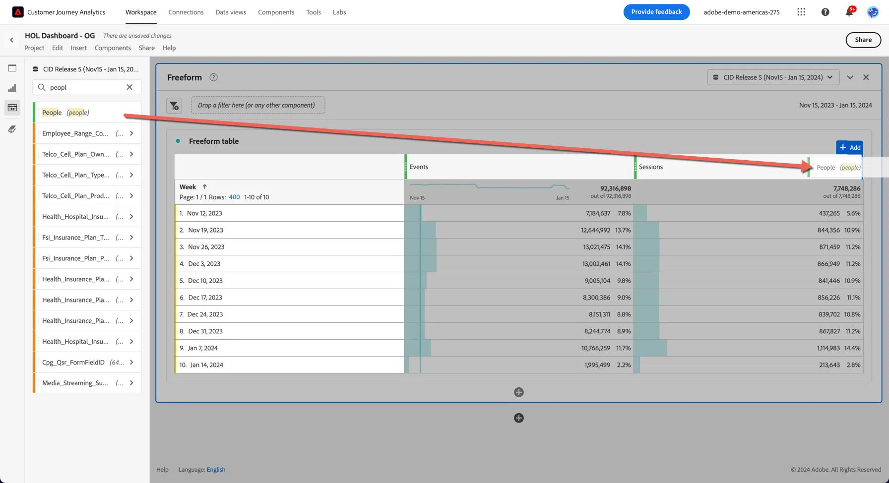889x483 pixels.
Task: Clear the component search text
Action: tap(129, 87)
